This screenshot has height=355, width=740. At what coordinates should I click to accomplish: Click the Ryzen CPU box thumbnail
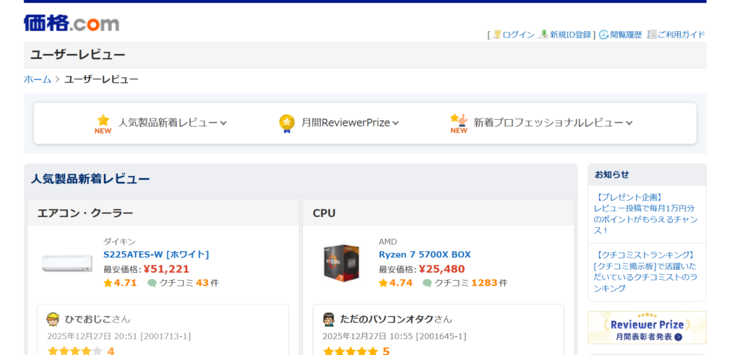click(341, 263)
